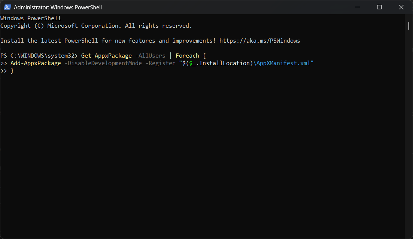Viewport: 413px width, 239px height.
Task: Click the Copyright Microsoft Corporation line
Action: click(96, 26)
